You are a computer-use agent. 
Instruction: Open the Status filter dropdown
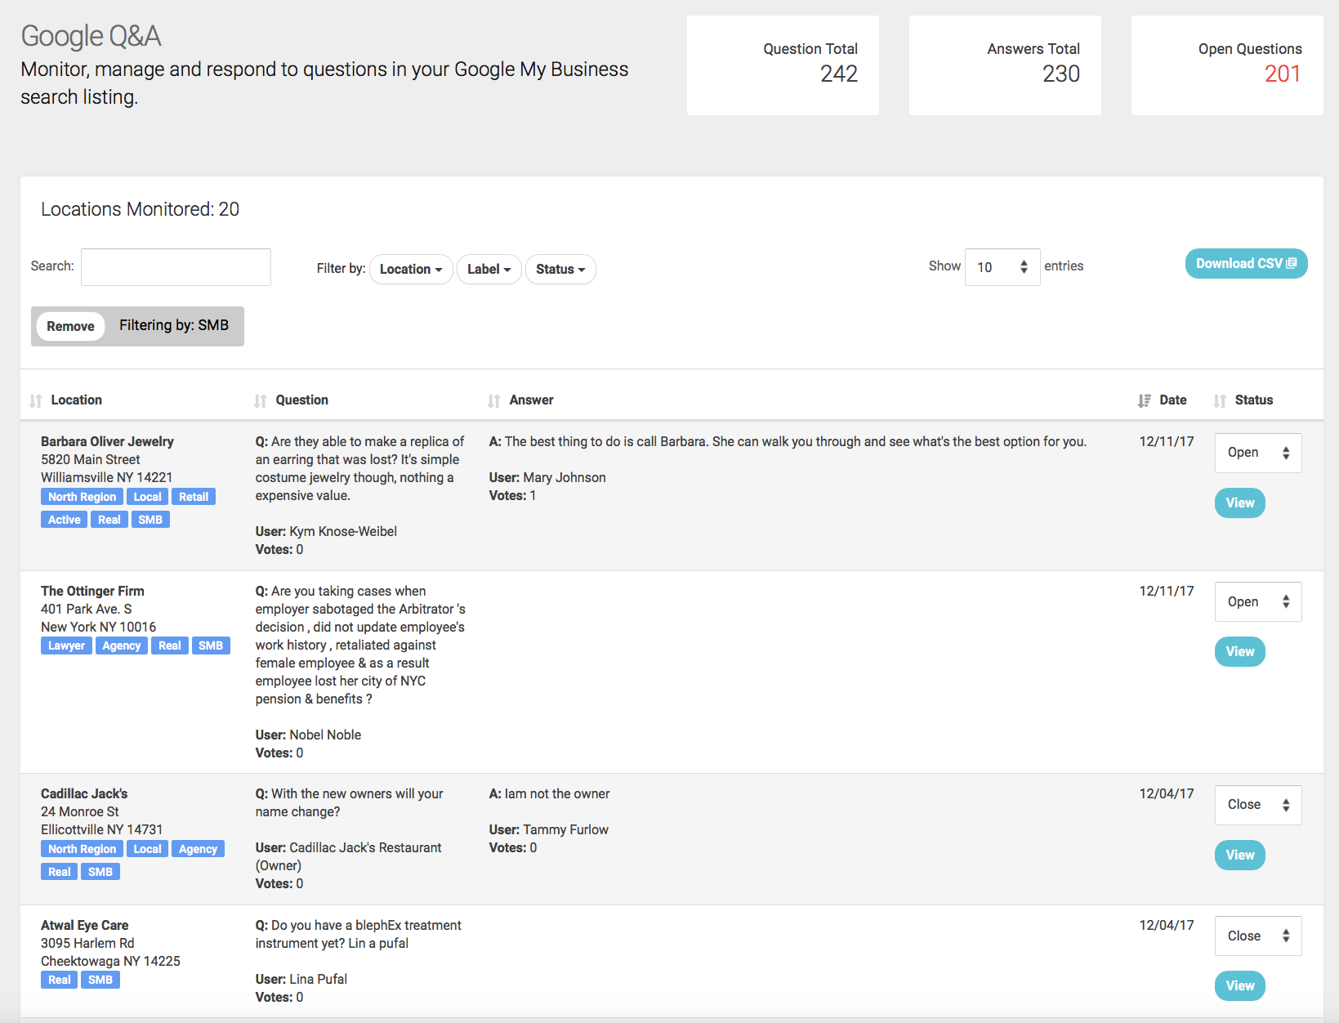point(560,269)
